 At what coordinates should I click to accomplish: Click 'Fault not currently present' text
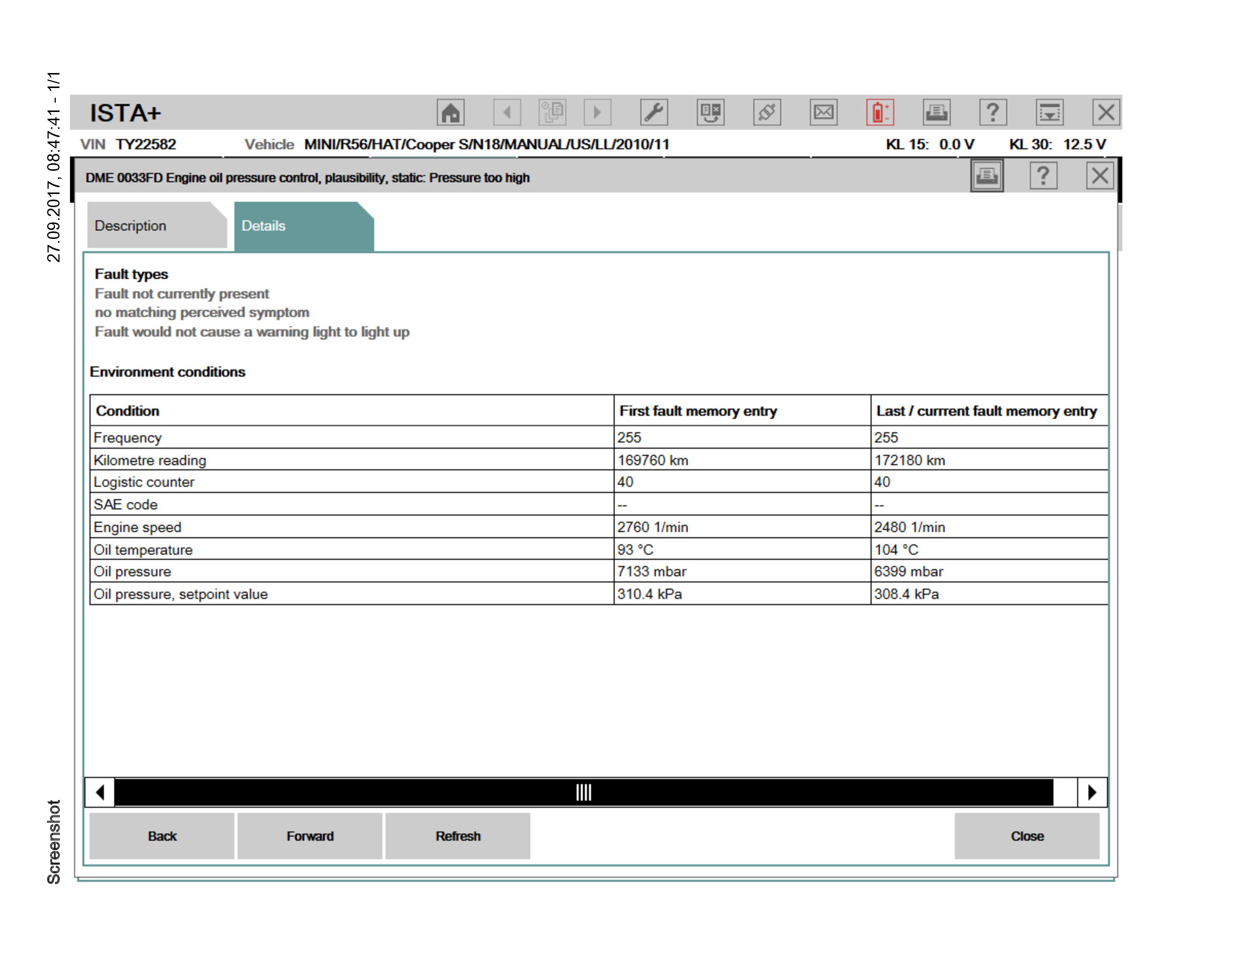[x=182, y=294]
